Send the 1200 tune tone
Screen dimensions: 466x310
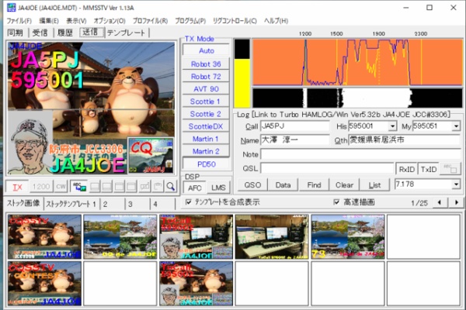[x=41, y=187]
